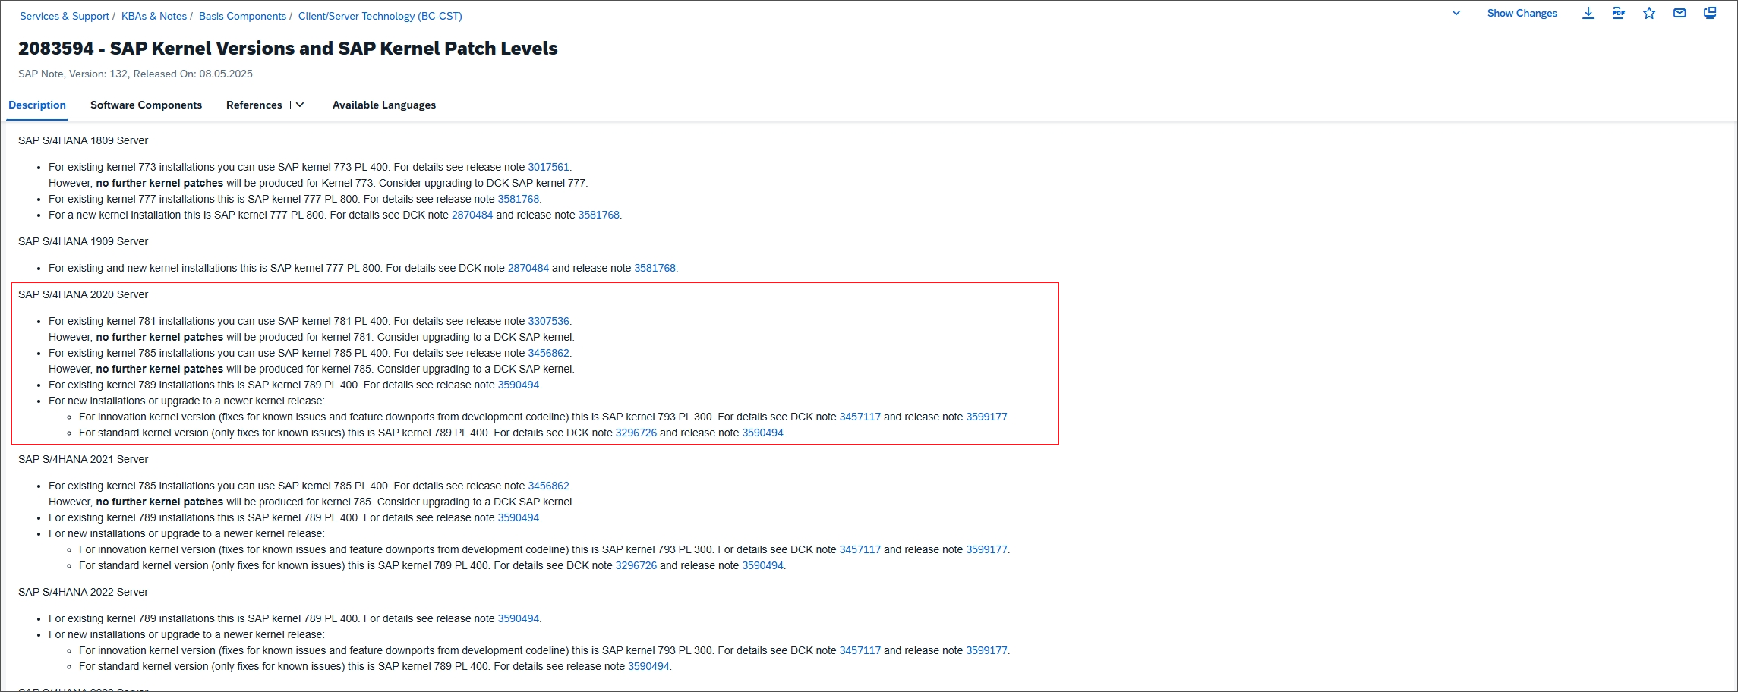The width and height of the screenshot is (1738, 692).
Task: Export the note as PDF
Action: 1618,14
